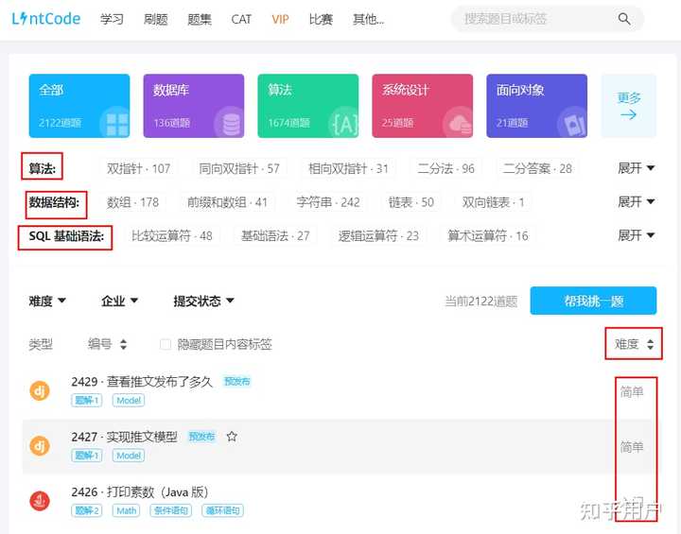
Task: Select the 字符串 · 242 tag
Action: coord(328,202)
